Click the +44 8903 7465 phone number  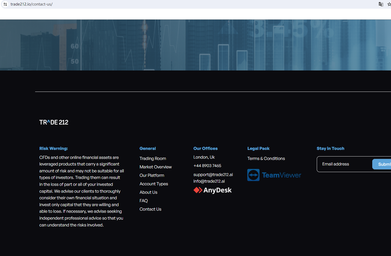pyautogui.click(x=207, y=166)
